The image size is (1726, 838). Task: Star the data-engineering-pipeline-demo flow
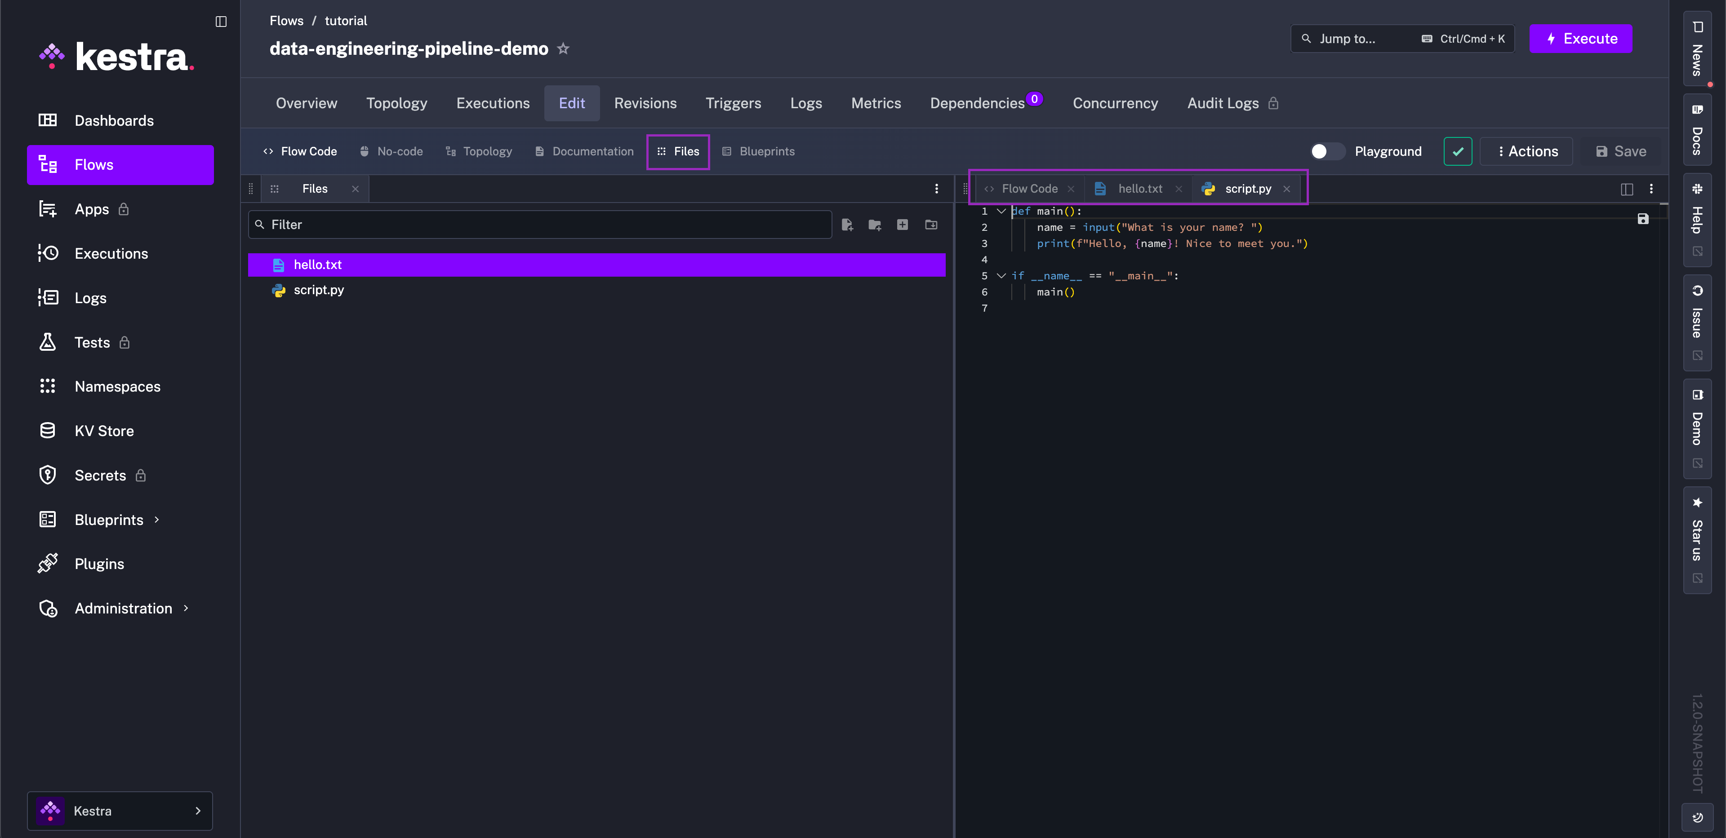pos(564,49)
